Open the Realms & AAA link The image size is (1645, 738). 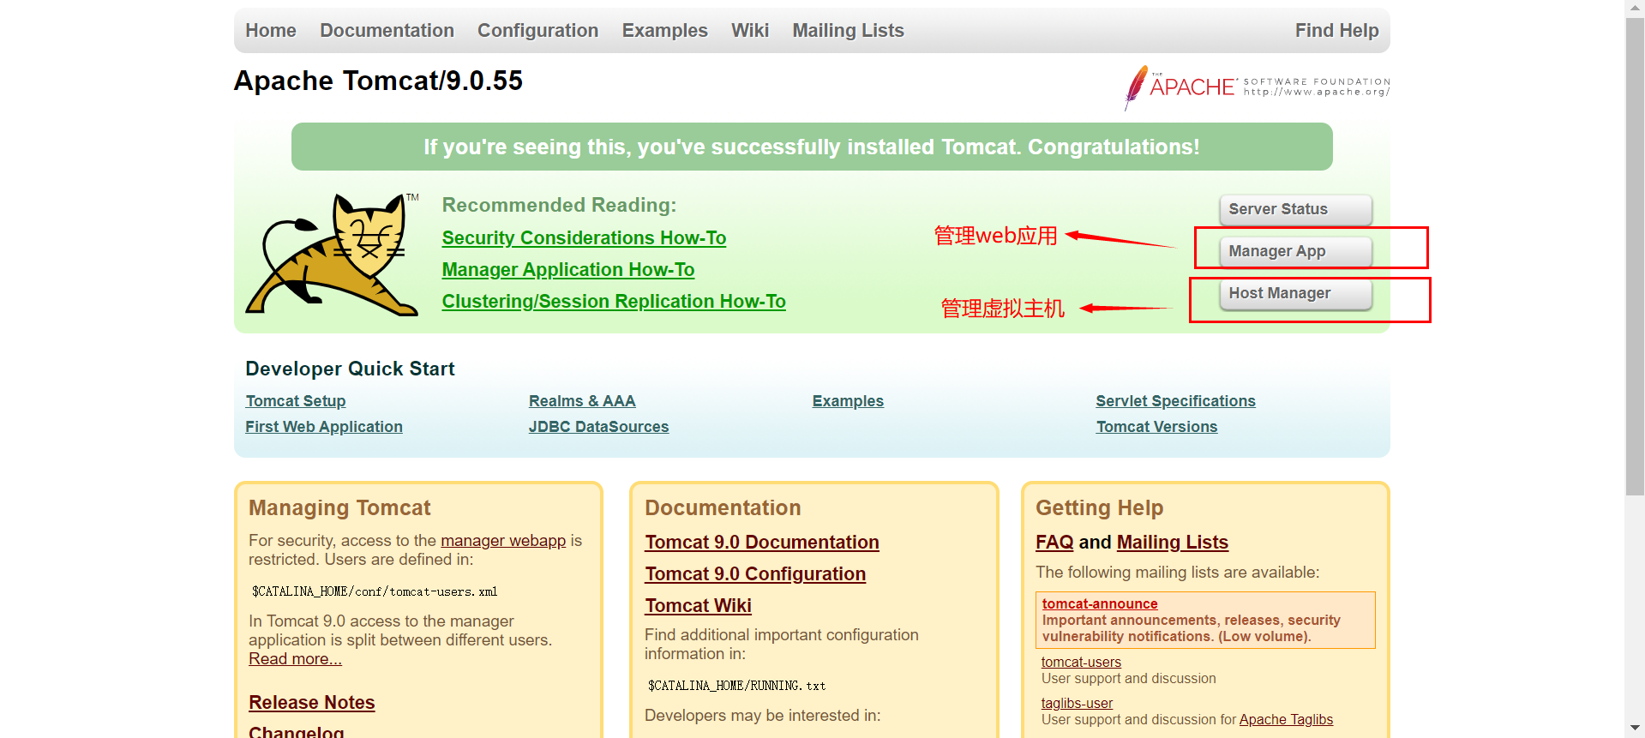coord(582,401)
